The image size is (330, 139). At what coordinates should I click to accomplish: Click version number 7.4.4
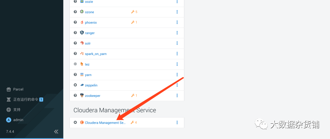(10, 131)
